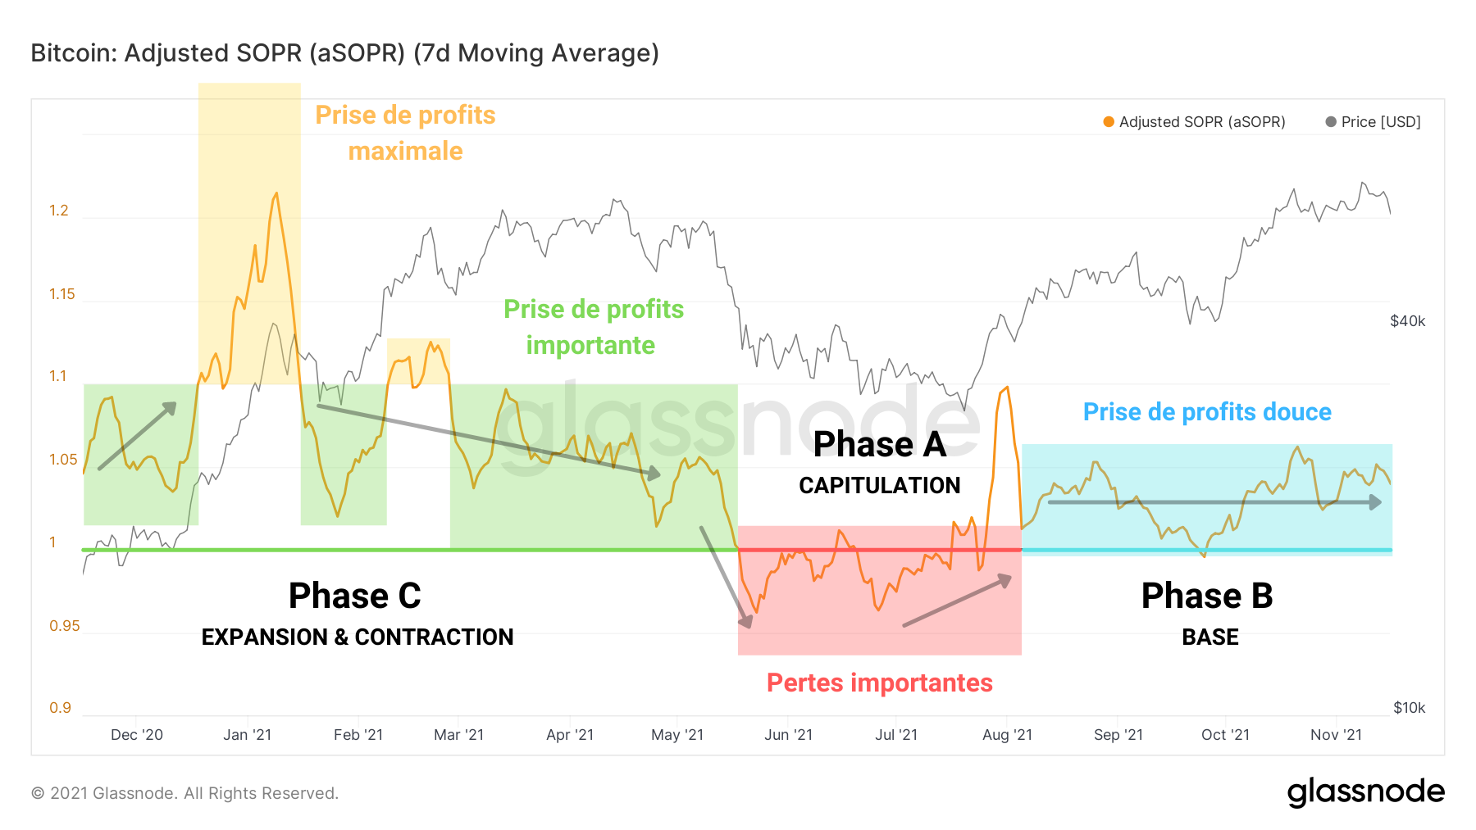
Task: Select the Aug '21 axis label
Action: [x=1007, y=735]
